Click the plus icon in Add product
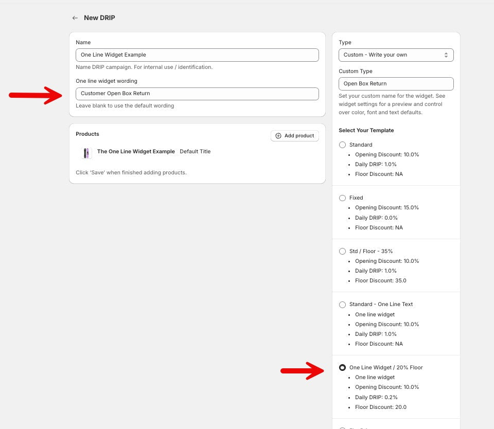 pyautogui.click(x=278, y=136)
